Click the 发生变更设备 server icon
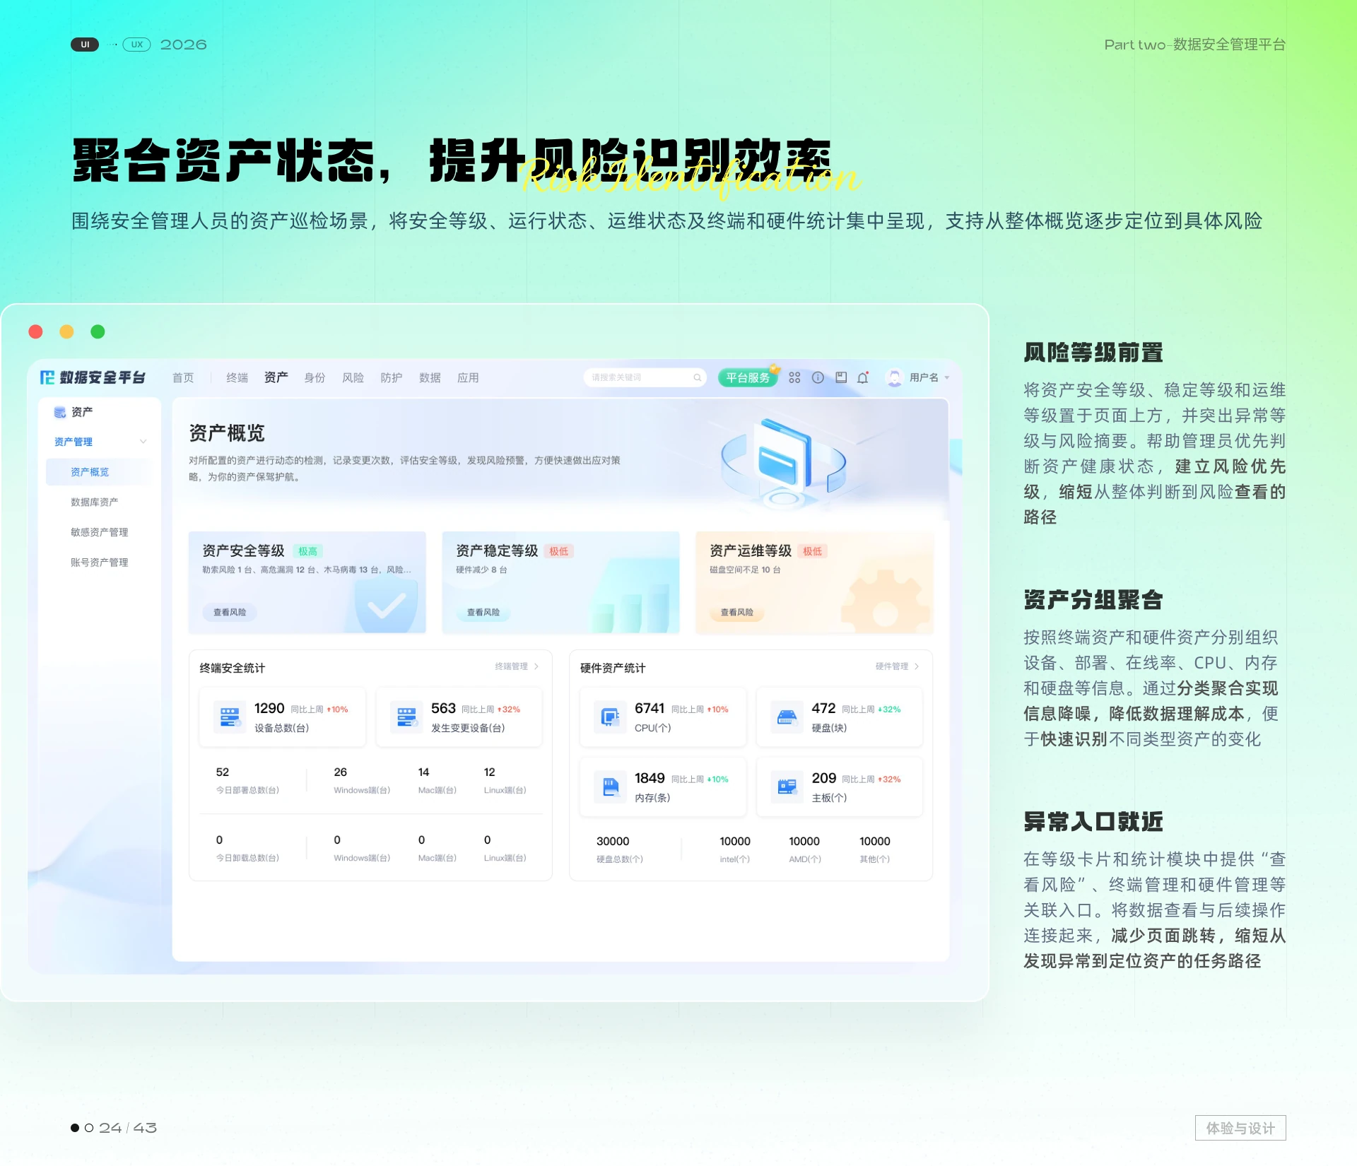This screenshot has width=1357, height=1166. point(406,717)
